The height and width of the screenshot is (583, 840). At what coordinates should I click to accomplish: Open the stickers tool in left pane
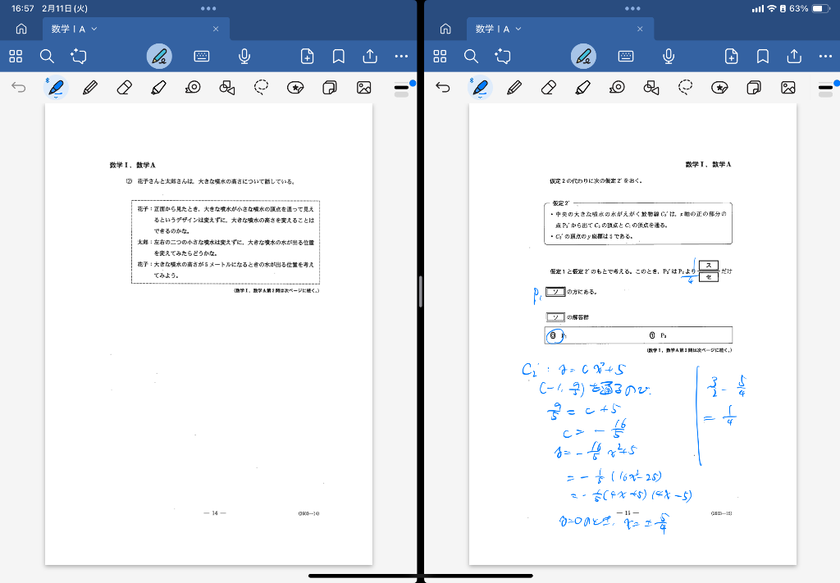(295, 88)
